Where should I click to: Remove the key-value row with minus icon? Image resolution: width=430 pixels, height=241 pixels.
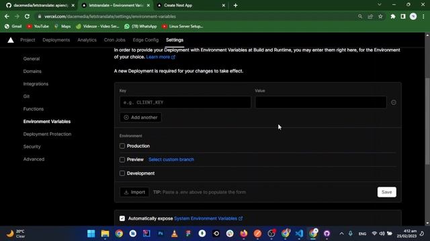(394, 102)
